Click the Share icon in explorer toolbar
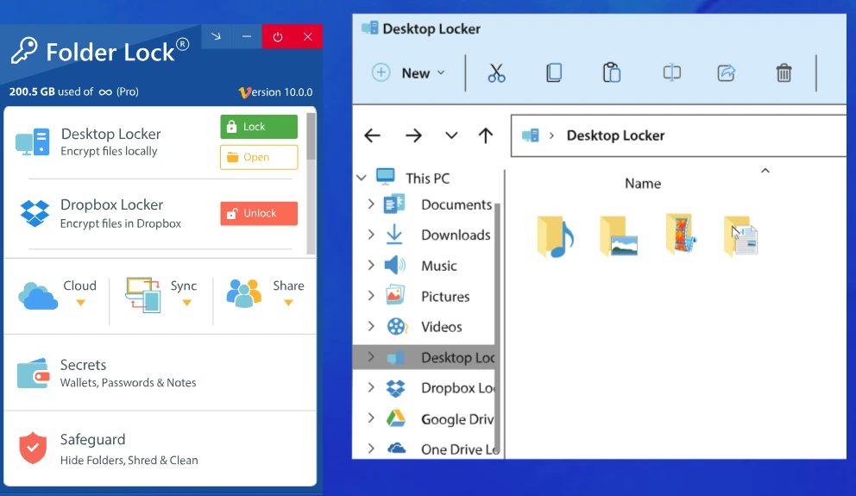856x496 pixels. click(x=726, y=73)
